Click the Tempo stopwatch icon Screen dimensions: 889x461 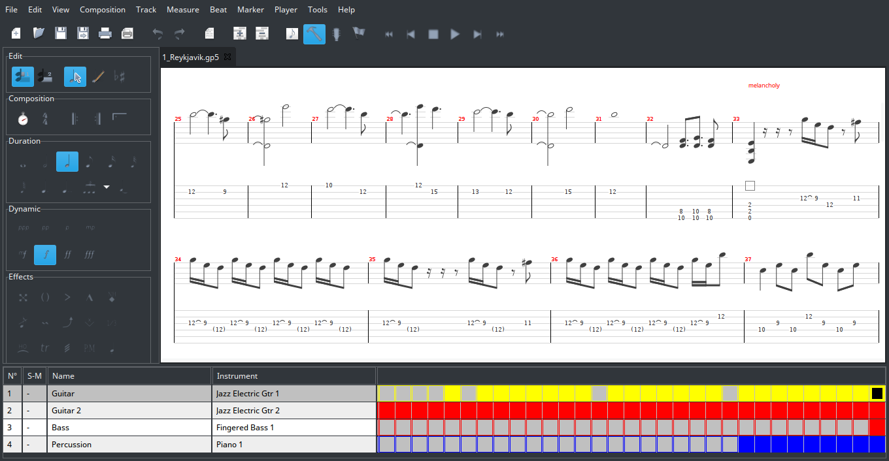click(23, 119)
